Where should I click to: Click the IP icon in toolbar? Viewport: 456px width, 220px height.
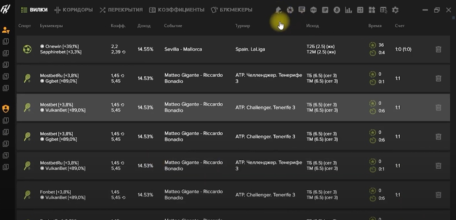coord(325,10)
